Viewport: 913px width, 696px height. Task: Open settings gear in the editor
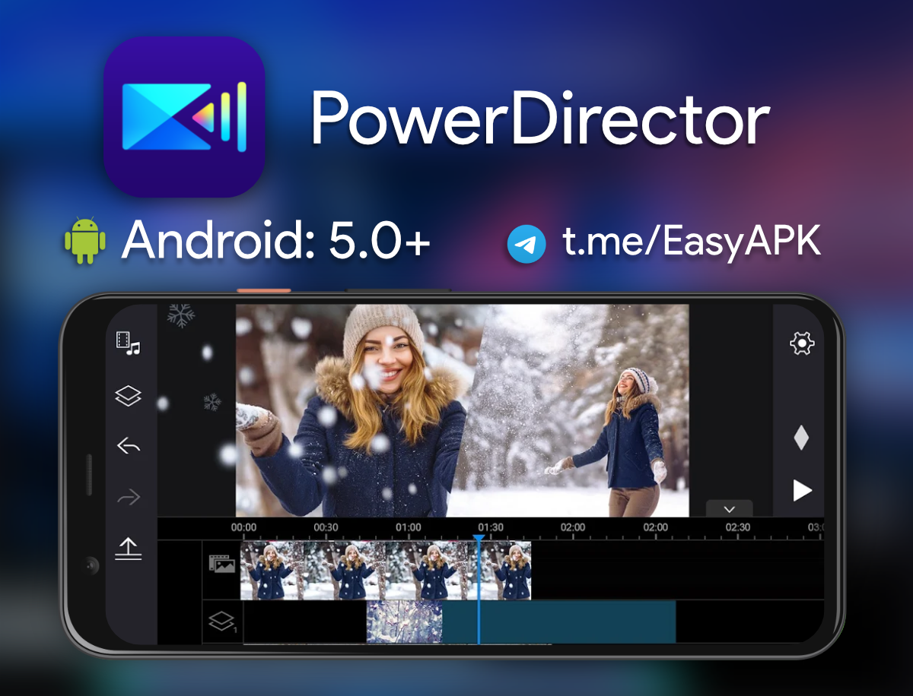pos(802,343)
